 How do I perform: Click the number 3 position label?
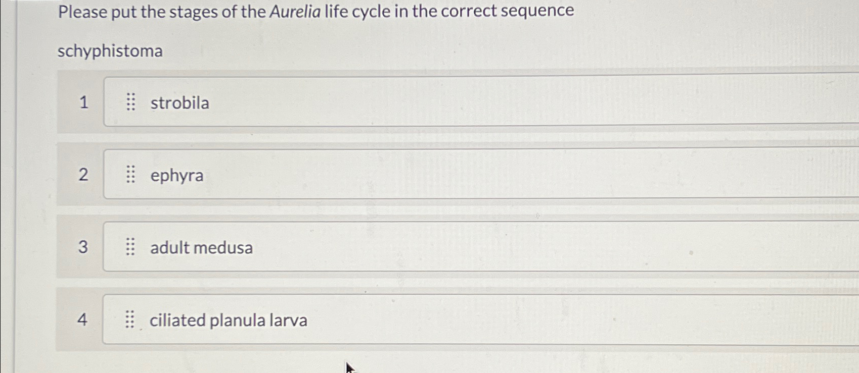click(84, 247)
